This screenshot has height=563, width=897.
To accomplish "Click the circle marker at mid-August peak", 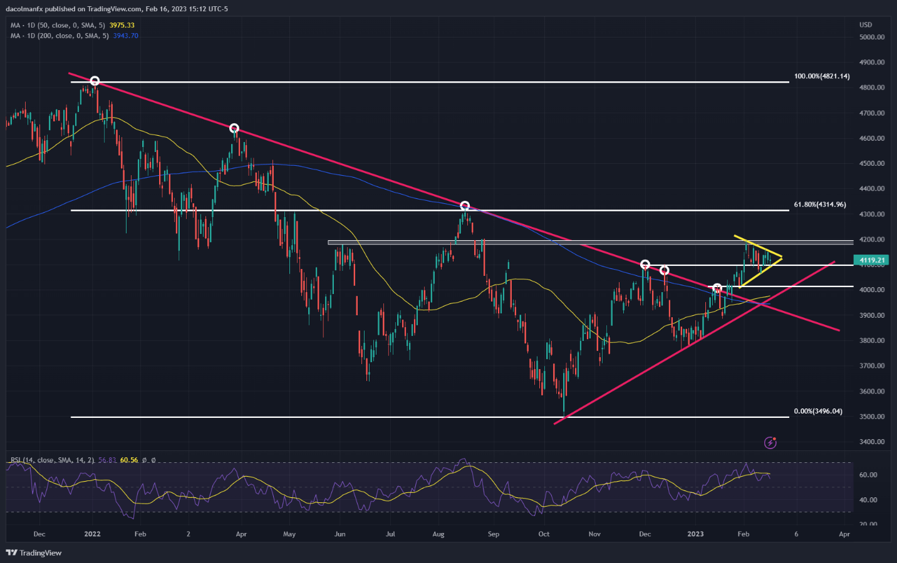I will (465, 206).
